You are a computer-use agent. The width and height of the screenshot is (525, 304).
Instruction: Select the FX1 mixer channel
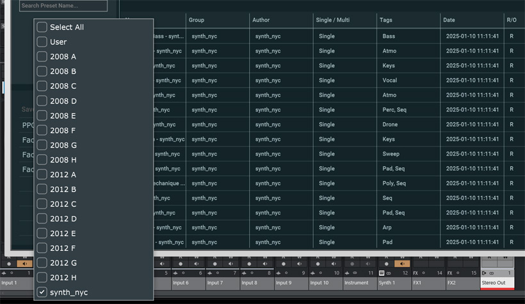coord(428,283)
